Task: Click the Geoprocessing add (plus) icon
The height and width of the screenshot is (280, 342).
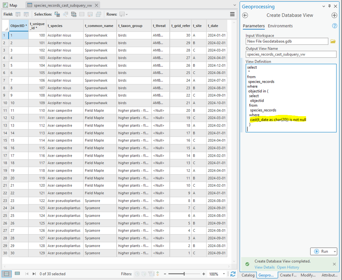Action: (x=334, y=15)
